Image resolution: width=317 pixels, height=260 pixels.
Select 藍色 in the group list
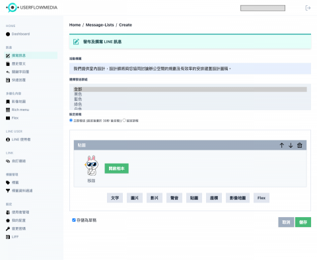[x=190, y=99]
